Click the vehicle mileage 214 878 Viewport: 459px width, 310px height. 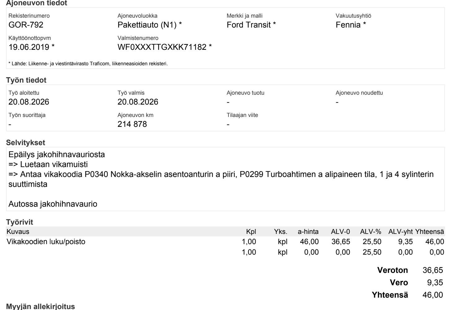[132, 124]
